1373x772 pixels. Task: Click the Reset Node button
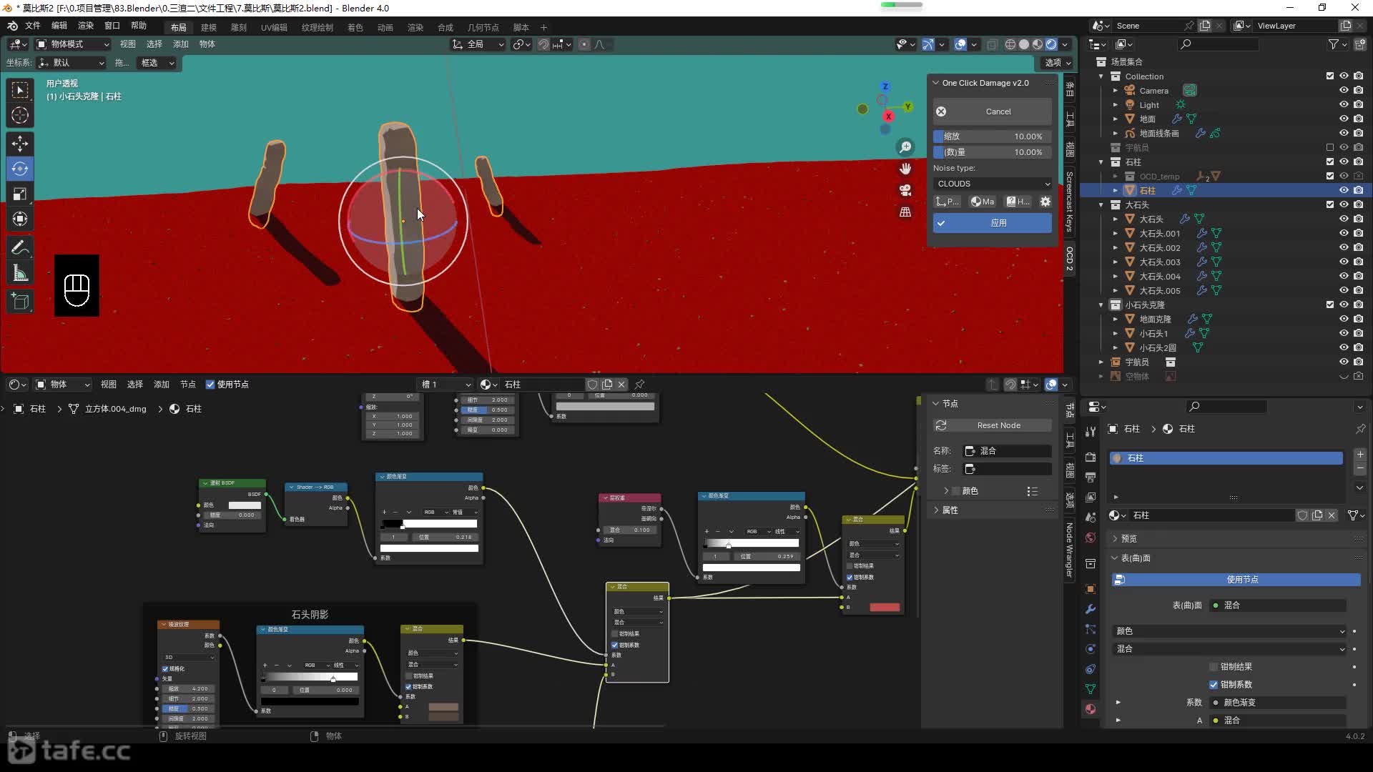coord(992,425)
